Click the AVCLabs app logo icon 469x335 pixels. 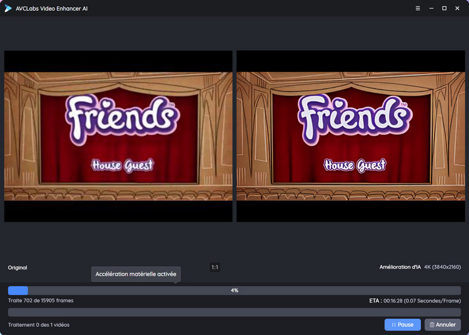pos(8,8)
